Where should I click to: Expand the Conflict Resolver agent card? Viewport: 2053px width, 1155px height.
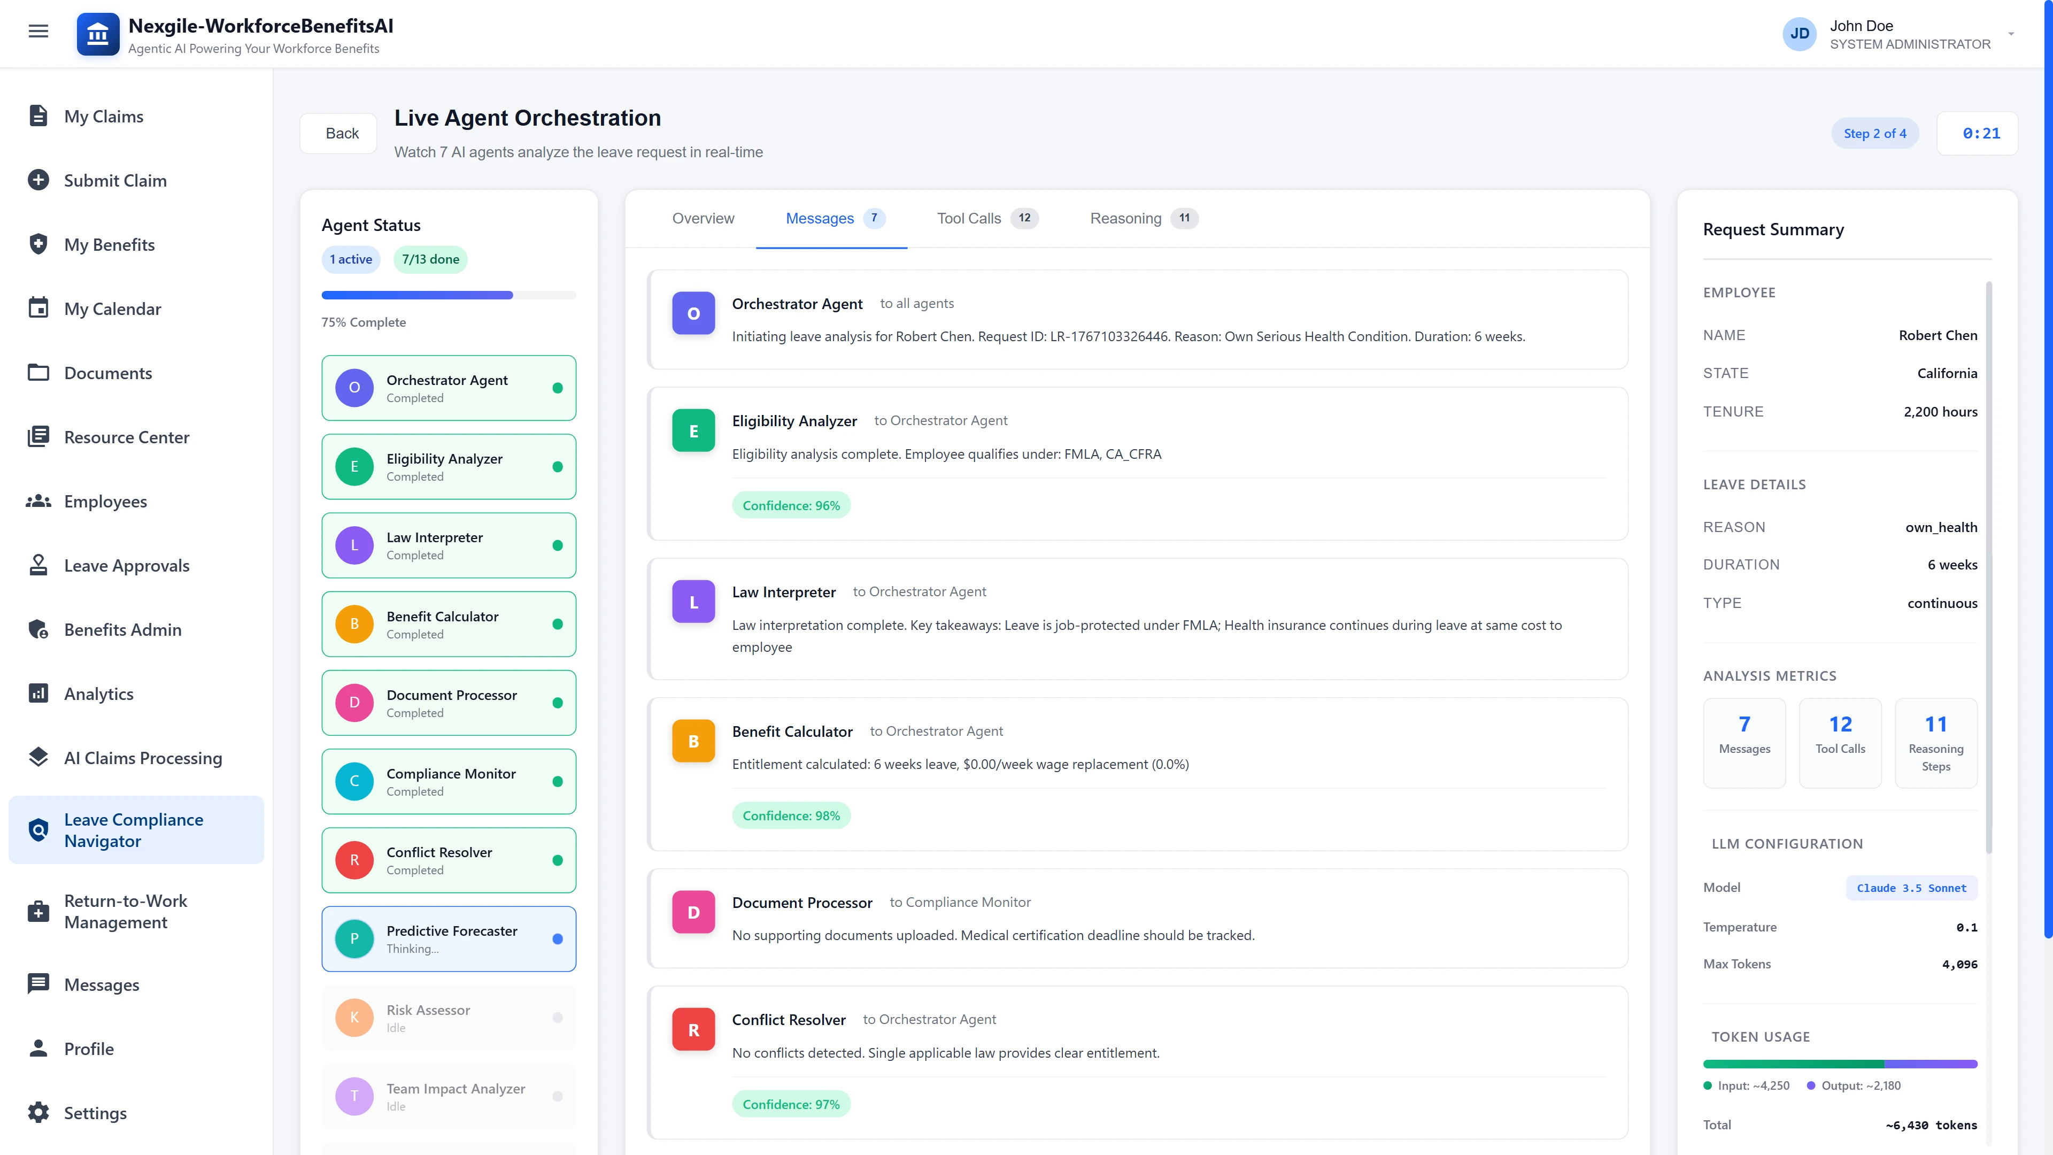tap(449, 860)
